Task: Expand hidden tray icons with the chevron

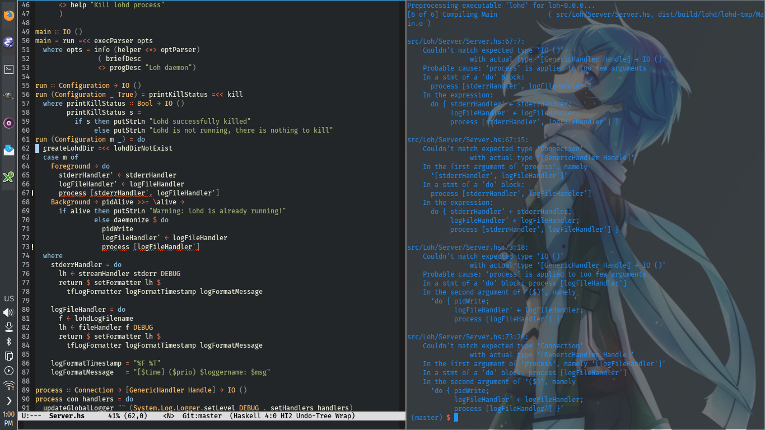Action: click(x=9, y=401)
